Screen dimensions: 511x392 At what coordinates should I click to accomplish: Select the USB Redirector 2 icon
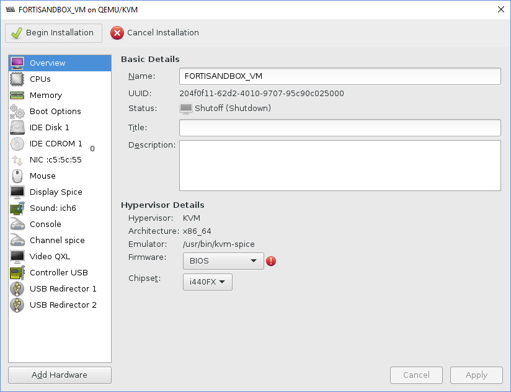(x=17, y=305)
